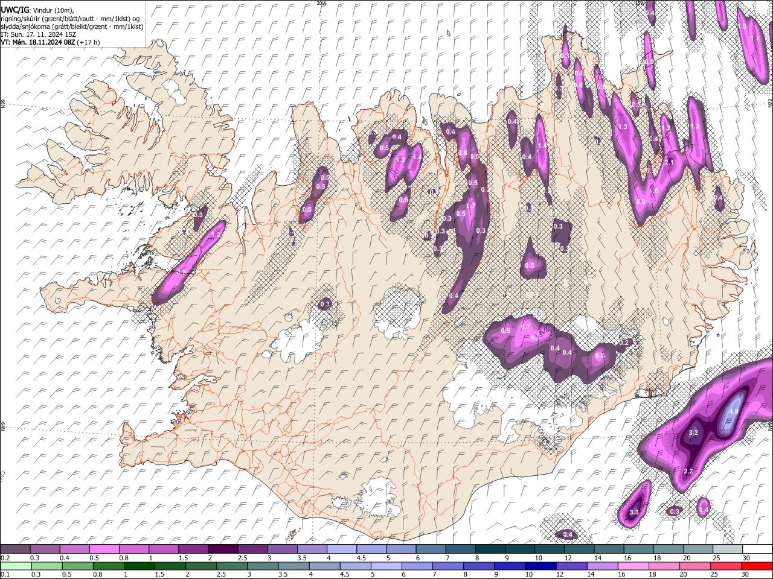Screen dimensions: 773x579
Task: Click the 'UWC/IG: Vindur (10m)' title text
Action: coord(37,10)
